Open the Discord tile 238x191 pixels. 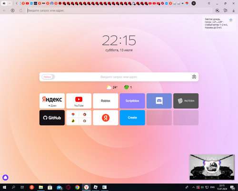159,101
